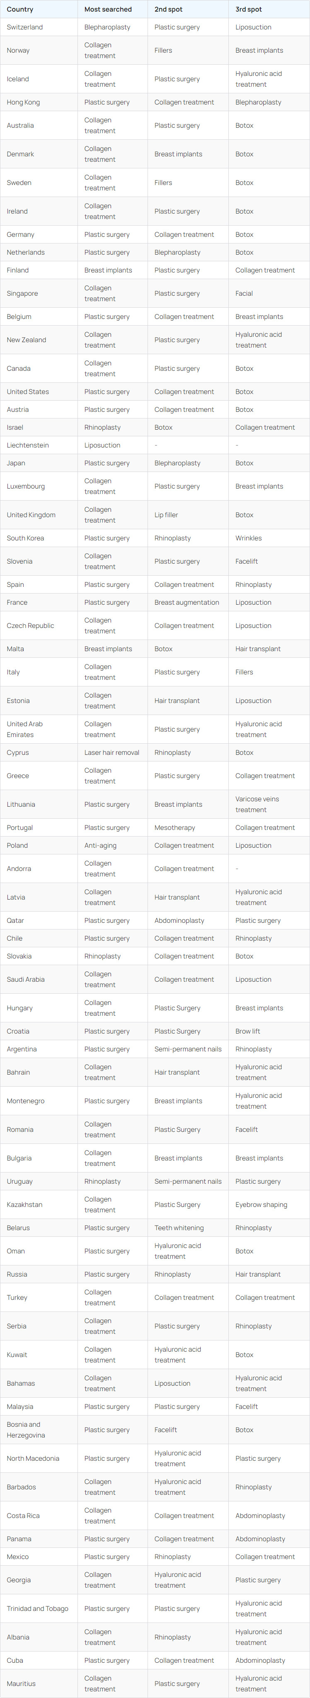310x1698 pixels.
Task: Click the Varicose veins treatment cell
Action: (257, 804)
